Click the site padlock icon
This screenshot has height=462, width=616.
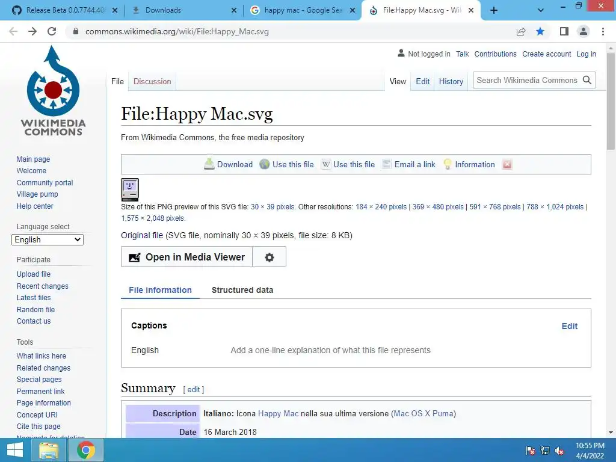(76, 31)
